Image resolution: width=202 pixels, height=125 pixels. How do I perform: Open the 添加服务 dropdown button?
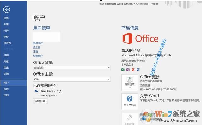click(x=40, y=101)
